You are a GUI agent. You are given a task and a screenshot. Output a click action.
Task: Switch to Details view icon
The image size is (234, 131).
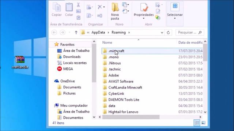click(x=197, y=123)
